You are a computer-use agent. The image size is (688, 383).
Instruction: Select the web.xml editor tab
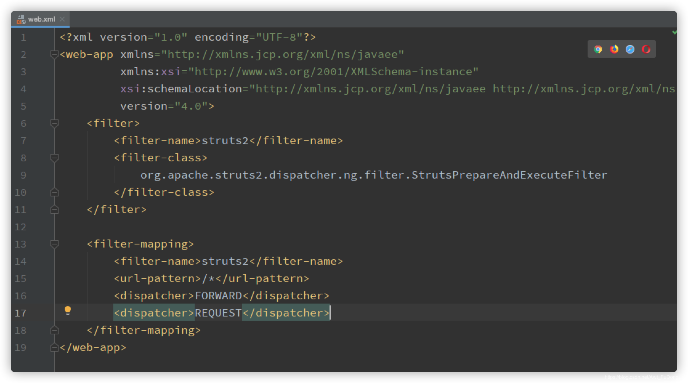tap(40, 19)
